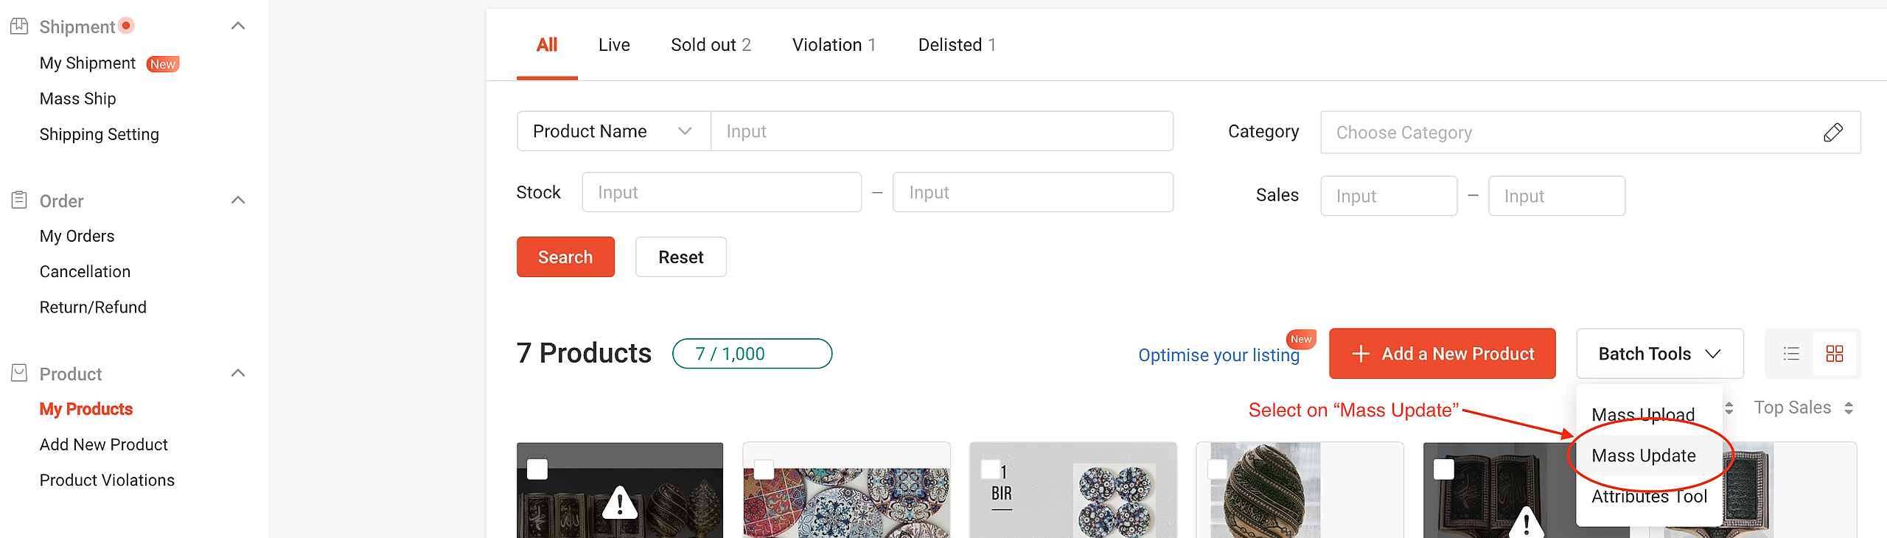
Task: Tick the checkbox on the decorative egg product
Action: [x=1217, y=469]
